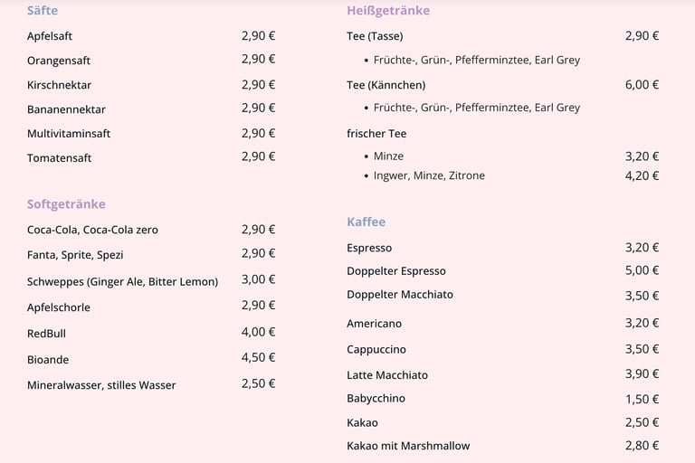Select Kakao mit Marshmallow entry
The height and width of the screenshot is (463, 695).
pyautogui.click(x=408, y=446)
